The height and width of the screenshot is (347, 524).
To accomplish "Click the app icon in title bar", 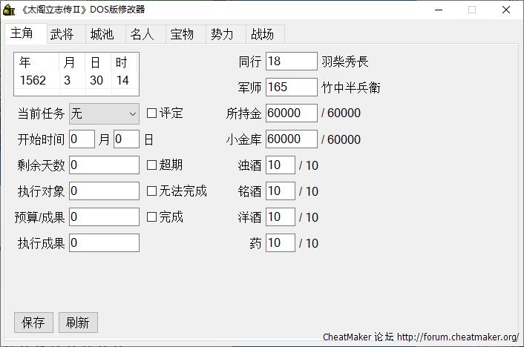I will [x=10, y=10].
